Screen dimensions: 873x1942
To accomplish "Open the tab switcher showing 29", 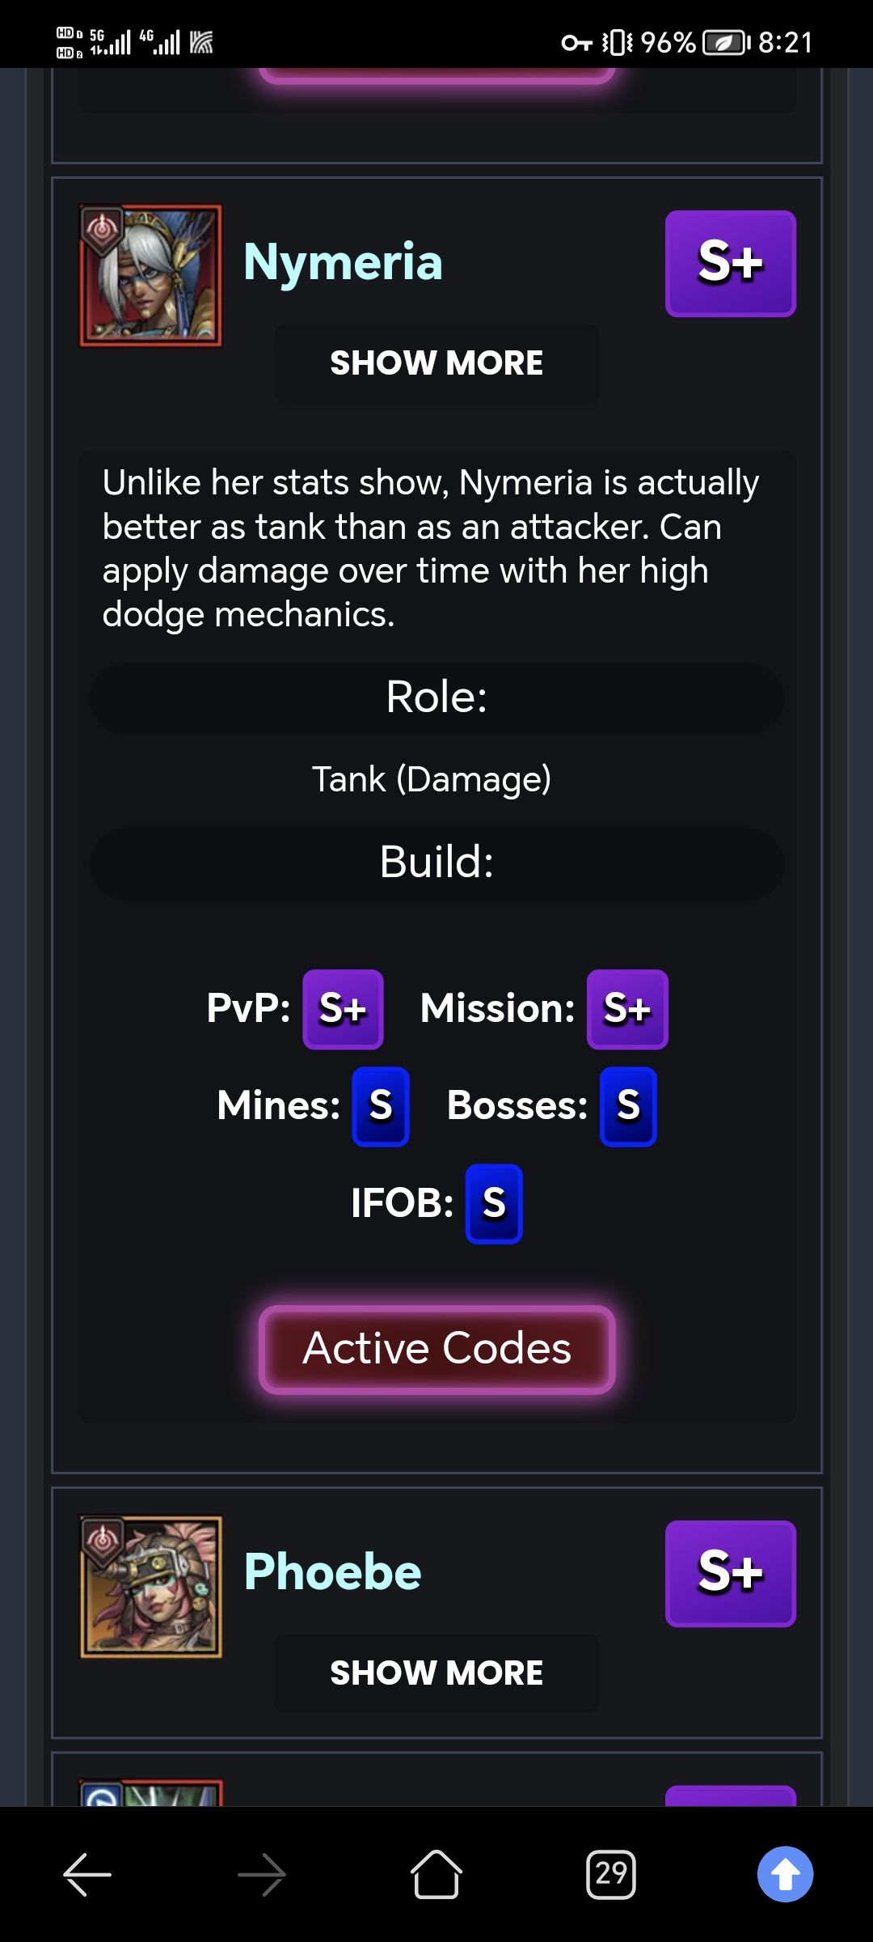I will point(611,1874).
